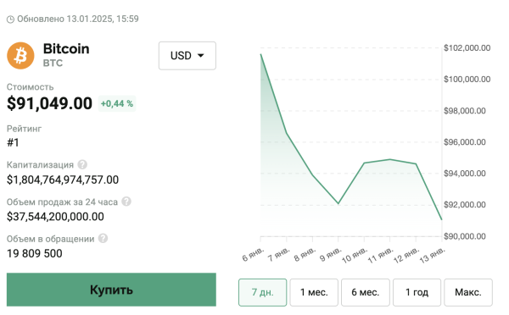Viewport: 509px width, 315px height.
Task: Click the Bitcoin title text
Action: (66, 49)
